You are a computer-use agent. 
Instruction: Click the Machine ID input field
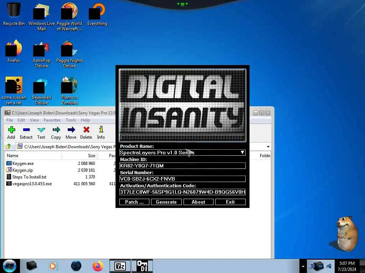182,166
